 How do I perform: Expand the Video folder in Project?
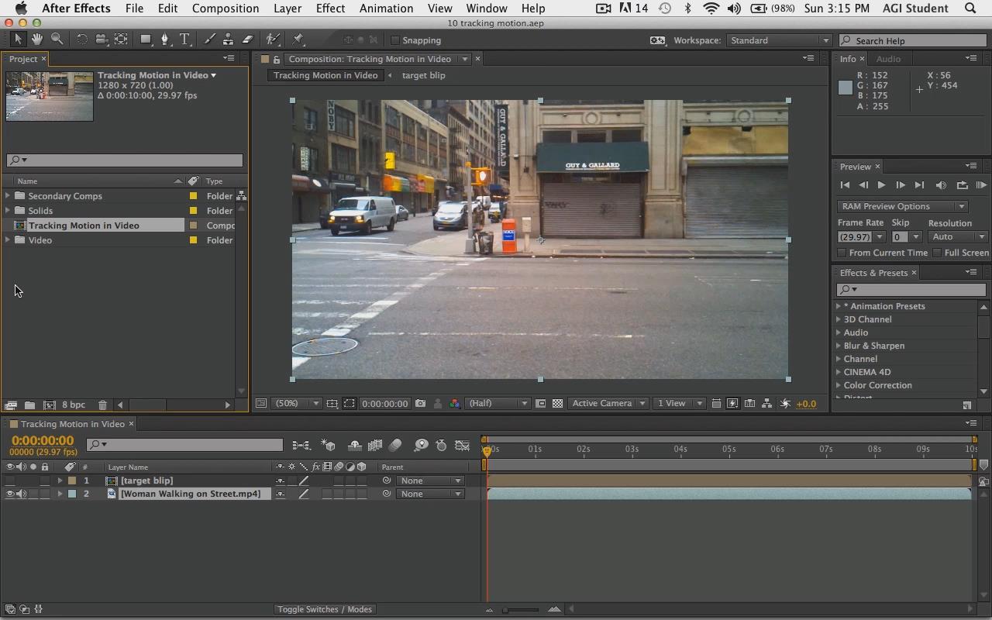8,240
